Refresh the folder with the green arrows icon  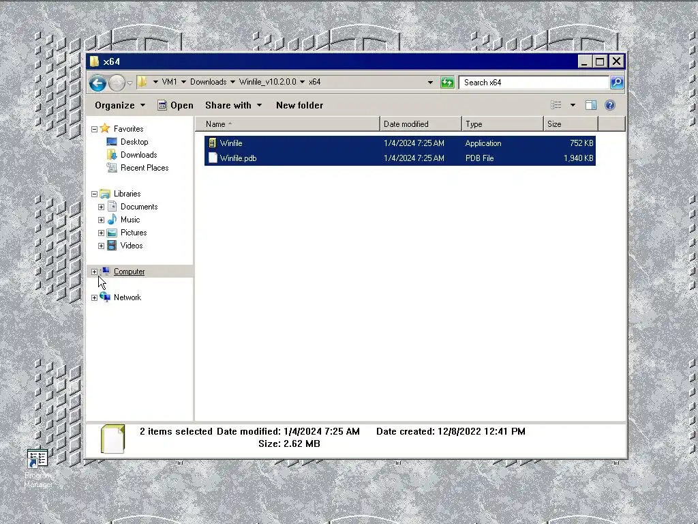[447, 83]
